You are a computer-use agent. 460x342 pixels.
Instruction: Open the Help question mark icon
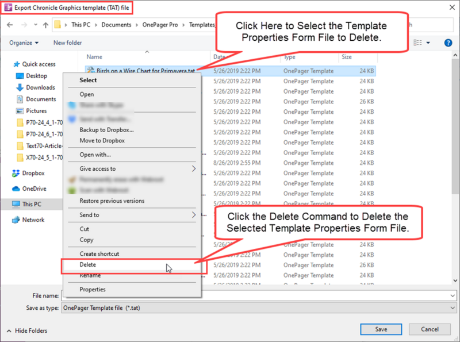[448, 43]
